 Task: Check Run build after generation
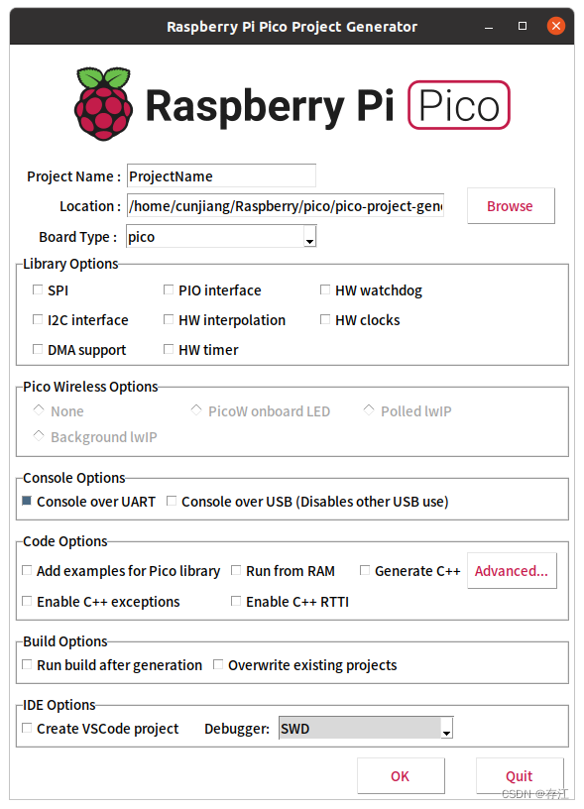[26, 664]
